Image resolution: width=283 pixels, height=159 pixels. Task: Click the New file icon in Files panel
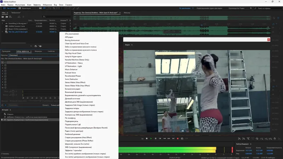pos(11,17)
